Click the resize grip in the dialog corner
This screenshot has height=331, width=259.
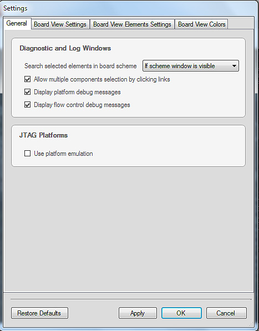coord(251,324)
